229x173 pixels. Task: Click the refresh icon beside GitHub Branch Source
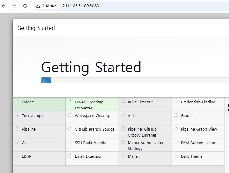coord(70,128)
